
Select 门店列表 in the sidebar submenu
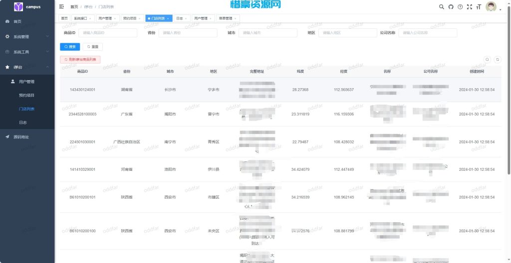pos(27,109)
